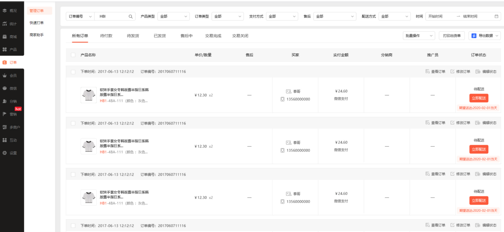
Task: Click 查看订单 icon on third order
Action: (428, 174)
